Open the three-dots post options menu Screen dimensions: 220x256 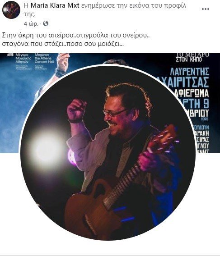(206, 9)
